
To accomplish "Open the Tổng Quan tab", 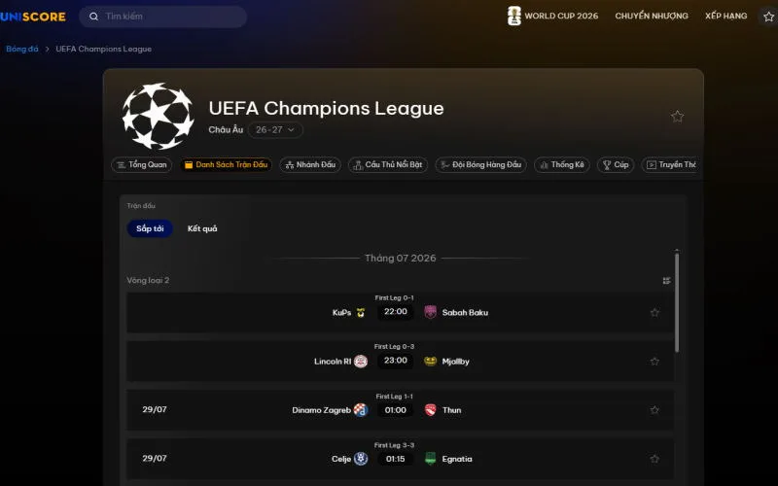I will click(x=142, y=164).
